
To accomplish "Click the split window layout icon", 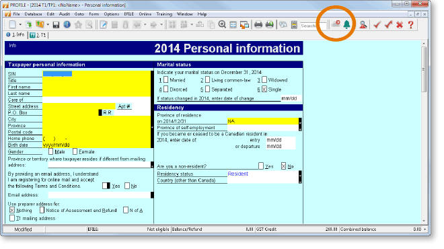I will 233,25.
